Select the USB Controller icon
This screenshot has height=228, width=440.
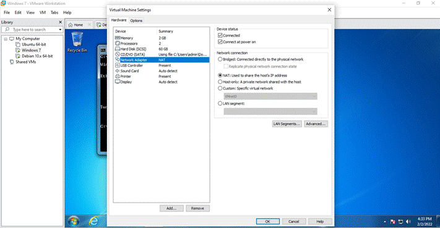[x=118, y=65]
